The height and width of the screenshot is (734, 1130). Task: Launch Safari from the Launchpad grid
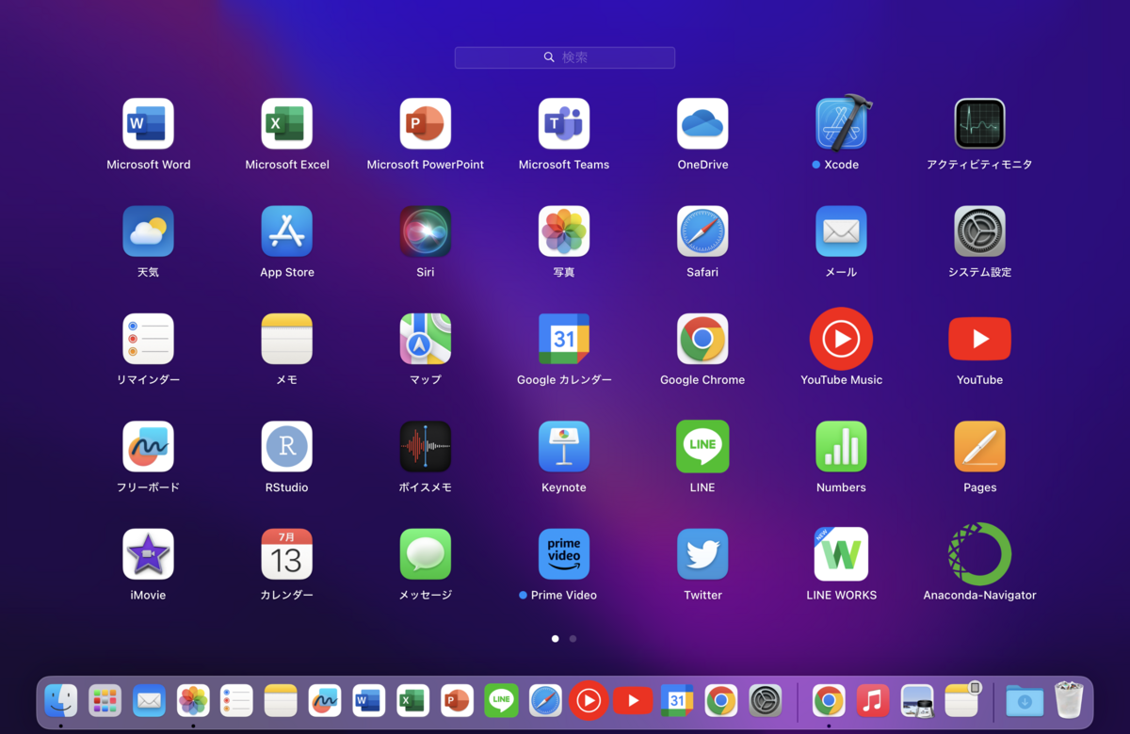tap(702, 231)
